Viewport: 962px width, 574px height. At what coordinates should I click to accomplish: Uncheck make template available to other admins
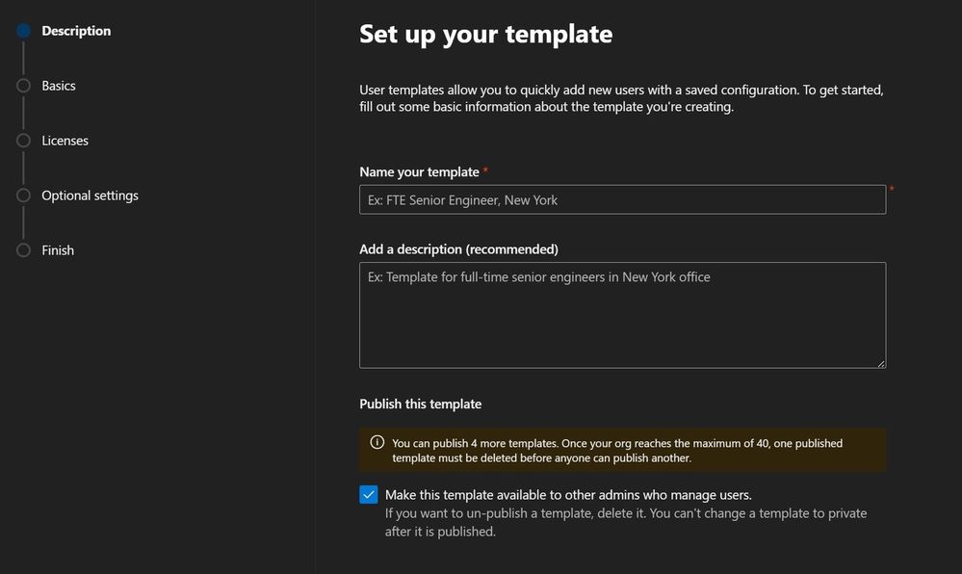point(369,494)
